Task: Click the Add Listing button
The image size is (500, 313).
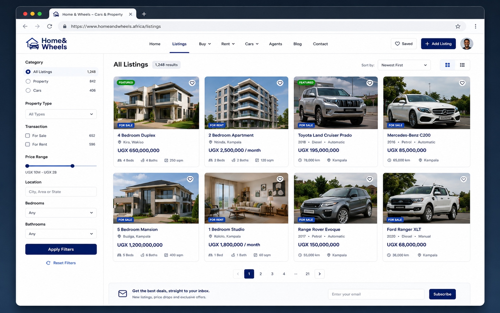Action: tap(438, 44)
